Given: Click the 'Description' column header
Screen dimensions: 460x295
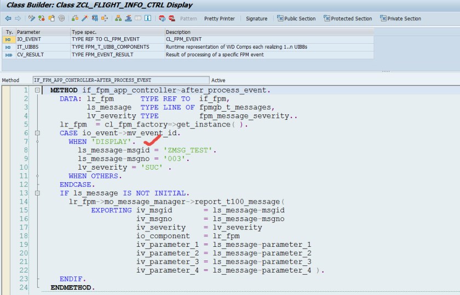Looking at the screenshot, I should click(269, 32).
